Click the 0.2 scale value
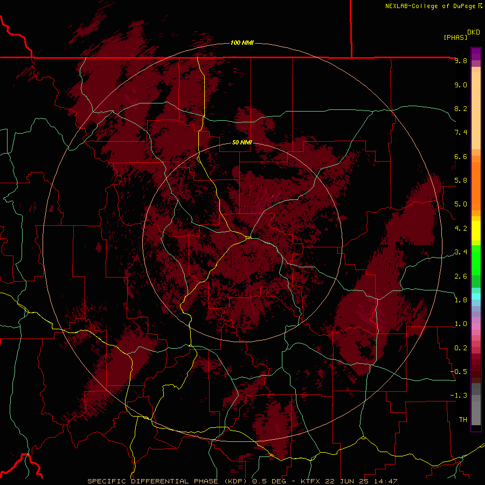The image size is (485, 485). [x=461, y=348]
